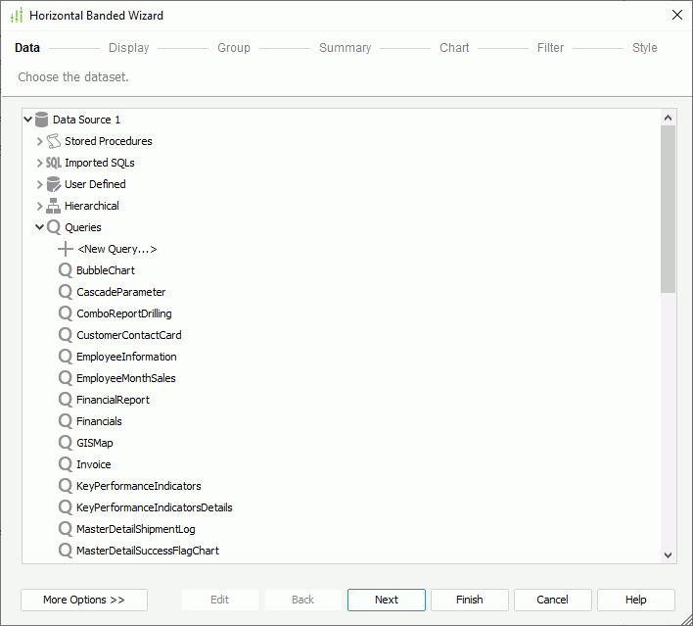Click the BubbleChart query icon
Viewport: 693px width, 626px height.
click(x=66, y=270)
